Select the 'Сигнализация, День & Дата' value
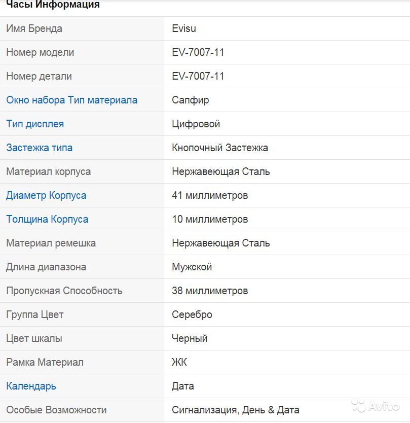This screenshot has width=410, height=423. 235,410
